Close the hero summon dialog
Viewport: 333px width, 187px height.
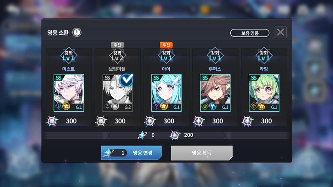[x=281, y=32]
